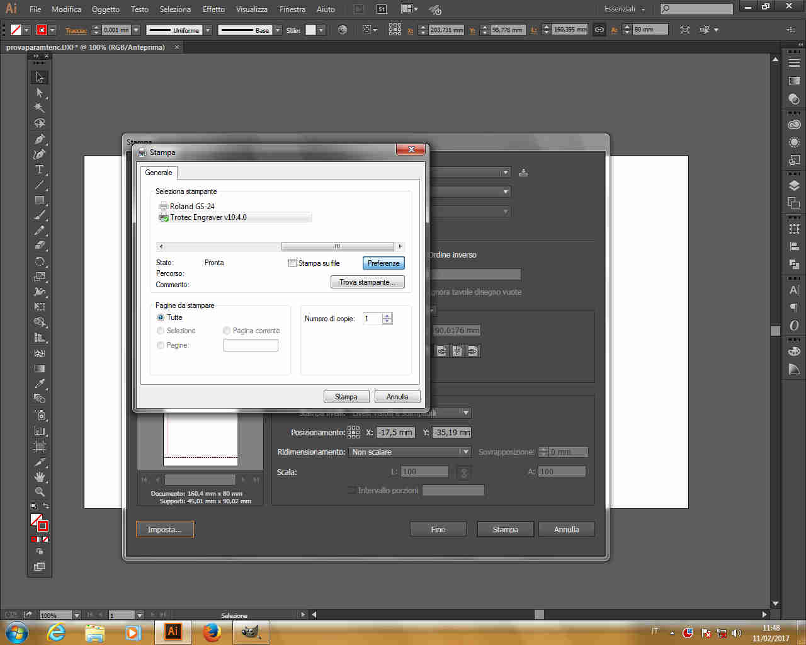Viewport: 806px width, 645px height.
Task: Select the Selezione radio button
Action: coord(161,331)
